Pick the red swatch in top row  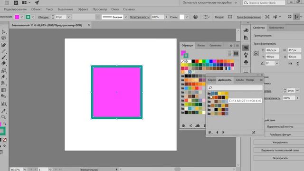point(197,61)
